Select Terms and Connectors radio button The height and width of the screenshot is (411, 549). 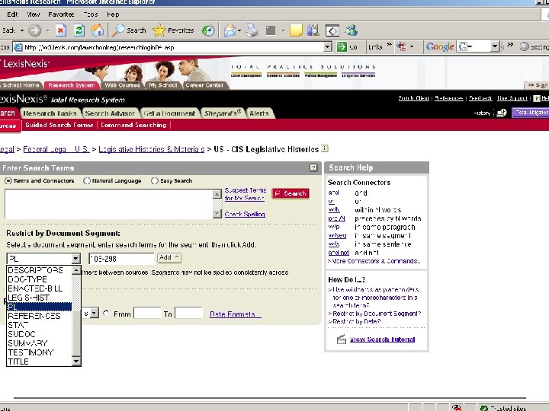8,181
